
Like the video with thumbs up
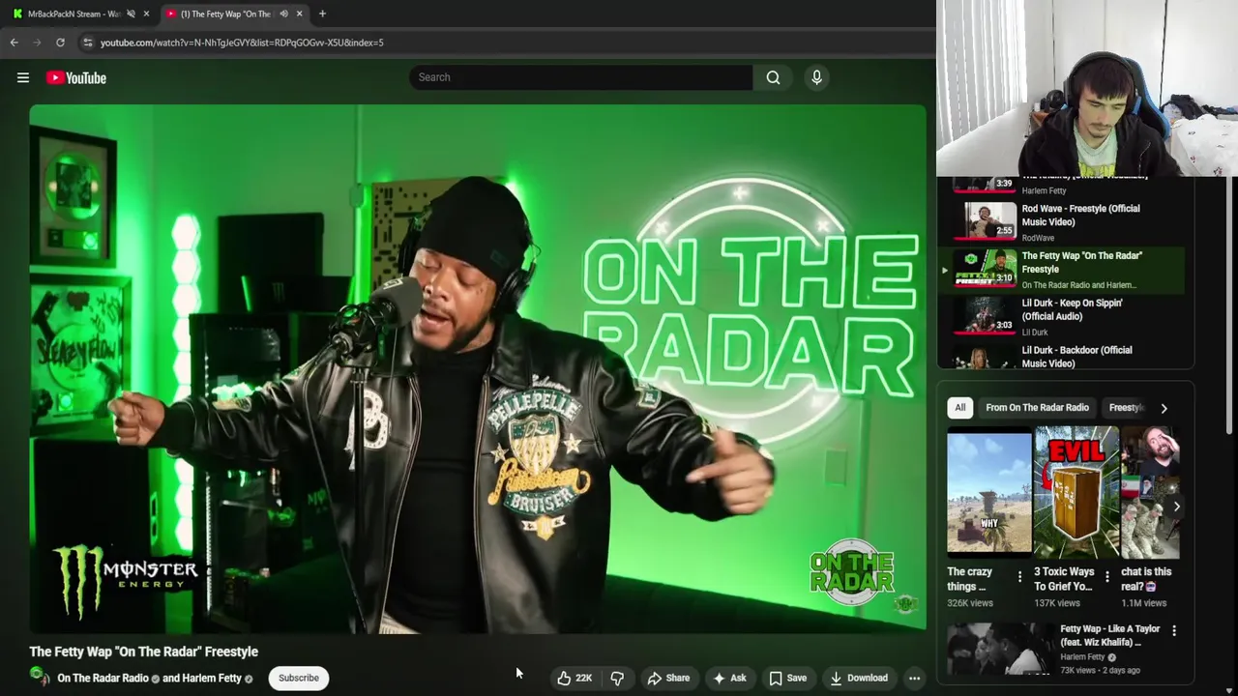click(x=575, y=678)
